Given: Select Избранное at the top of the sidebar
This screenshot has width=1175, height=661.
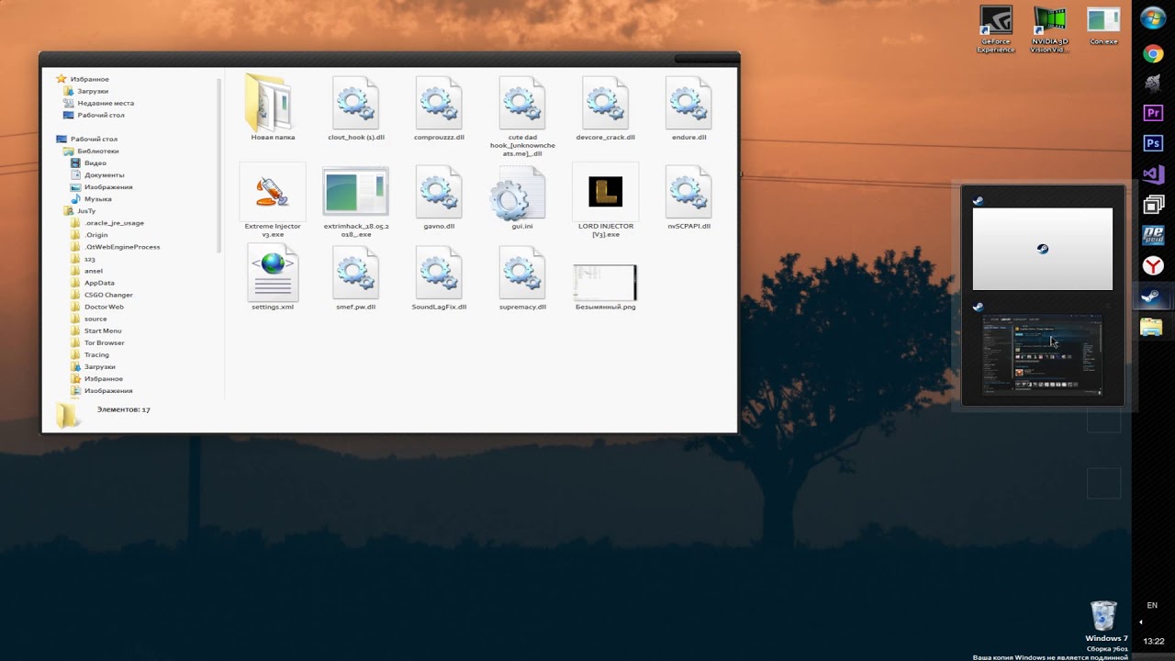Looking at the screenshot, I should coord(89,79).
